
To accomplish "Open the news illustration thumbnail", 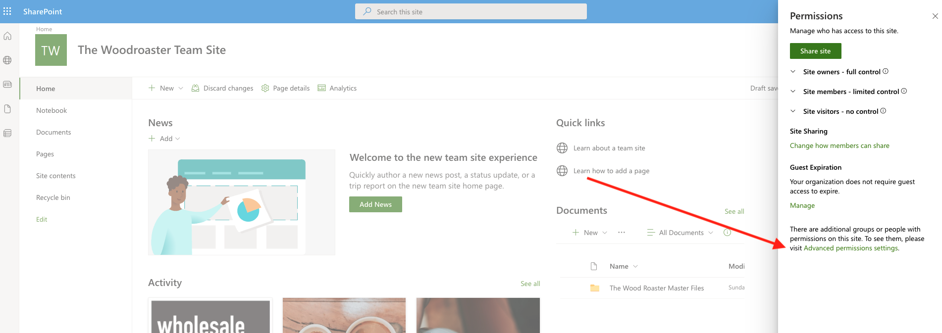I will (x=242, y=202).
